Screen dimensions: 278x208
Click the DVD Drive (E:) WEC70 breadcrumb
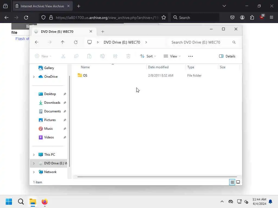point(122,42)
